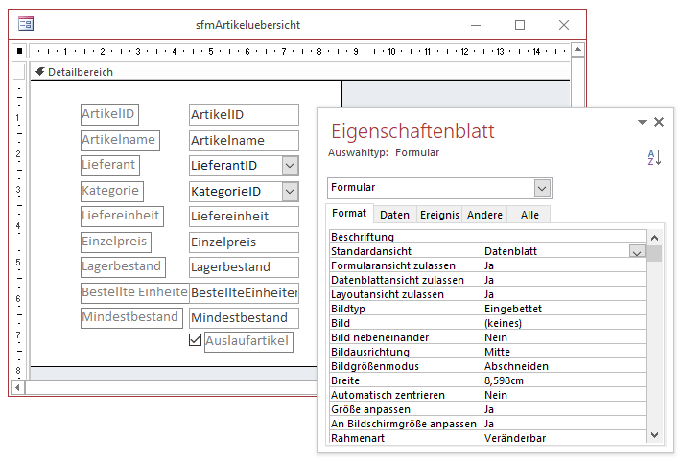
Task: Select the Auslaufartikel label control
Action: click(x=248, y=341)
